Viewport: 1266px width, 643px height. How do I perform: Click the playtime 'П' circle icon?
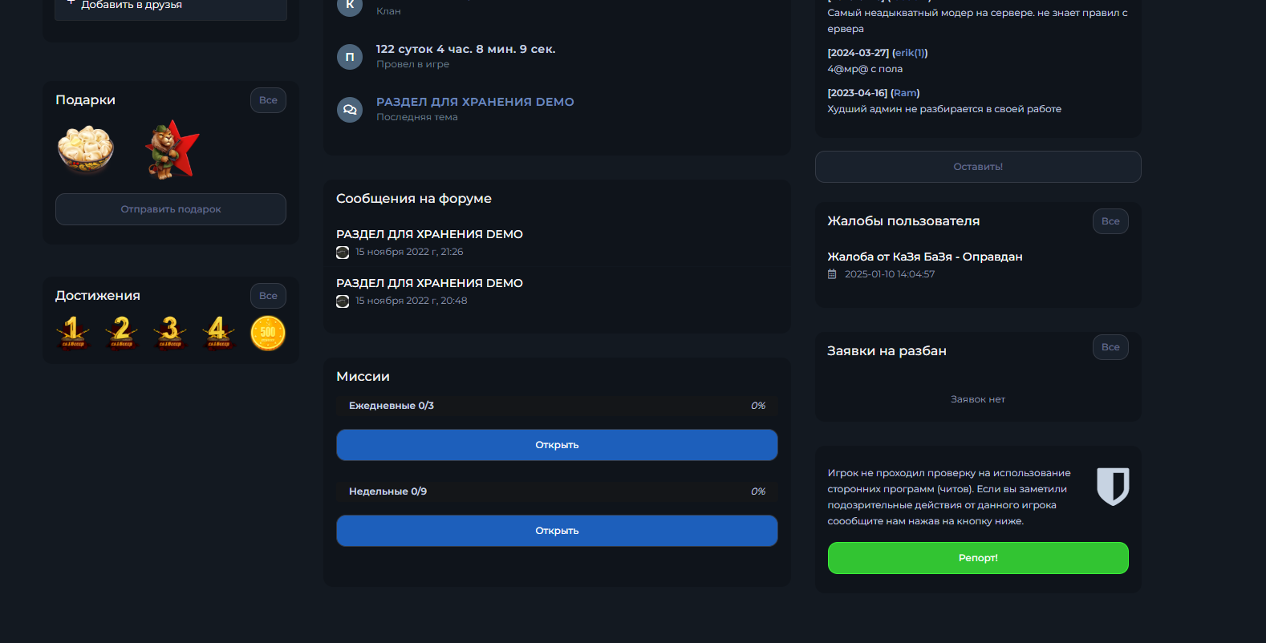(350, 57)
